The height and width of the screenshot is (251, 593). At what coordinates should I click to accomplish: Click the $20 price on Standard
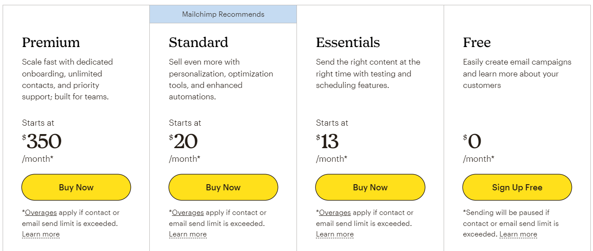coord(184,142)
